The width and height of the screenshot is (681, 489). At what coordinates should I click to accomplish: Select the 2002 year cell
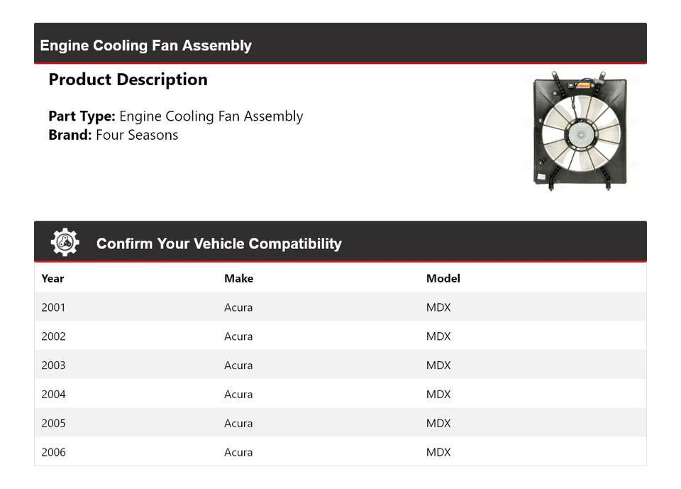tap(53, 336)
